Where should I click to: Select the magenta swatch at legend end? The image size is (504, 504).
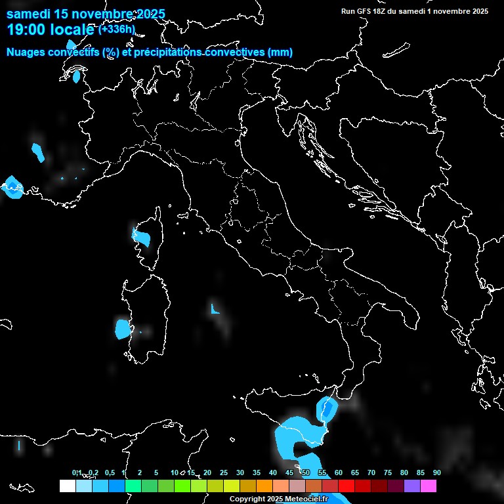pos(428,486)
